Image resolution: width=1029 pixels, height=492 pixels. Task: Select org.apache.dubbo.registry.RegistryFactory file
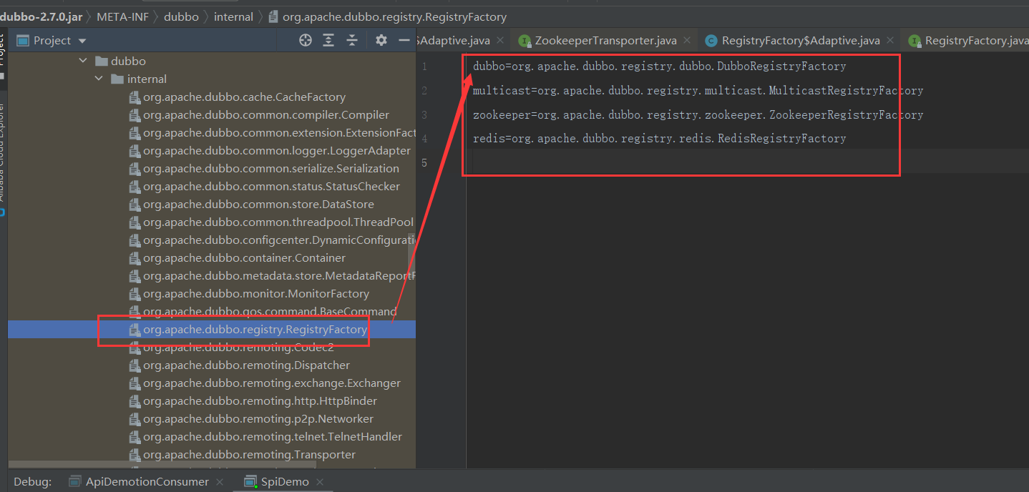click(x=255, y=330)
